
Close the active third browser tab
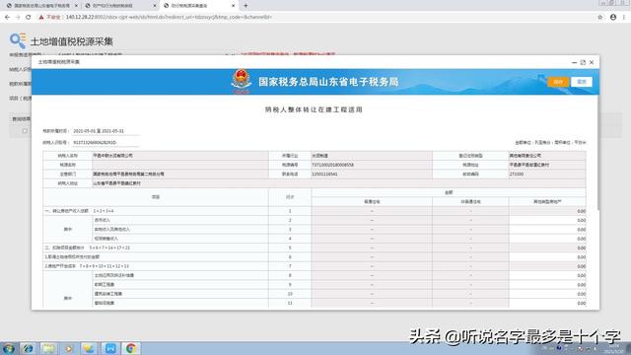pos(233,6)
